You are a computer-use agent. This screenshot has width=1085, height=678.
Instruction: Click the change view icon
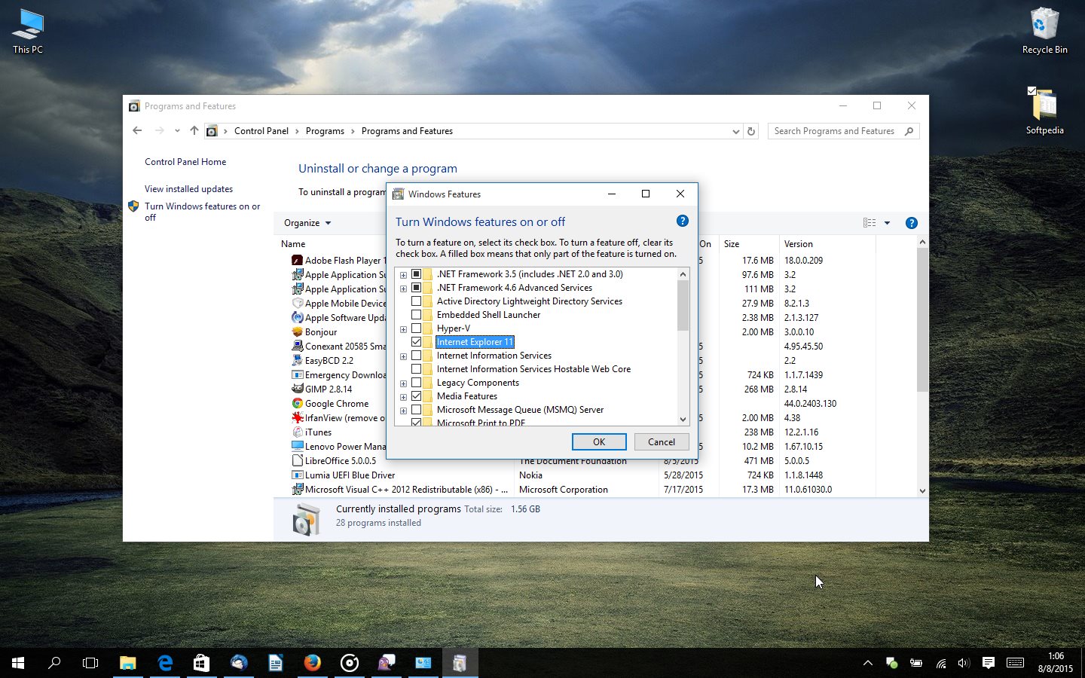coord(870,223)
